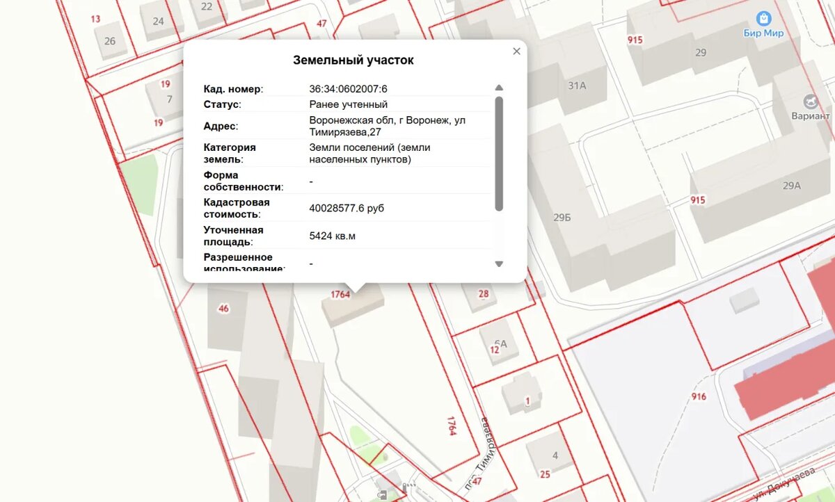This screenshot has width=835, height=502.
Task: Click the scroll-up arrow in the popup
Action: pos(499,88)
